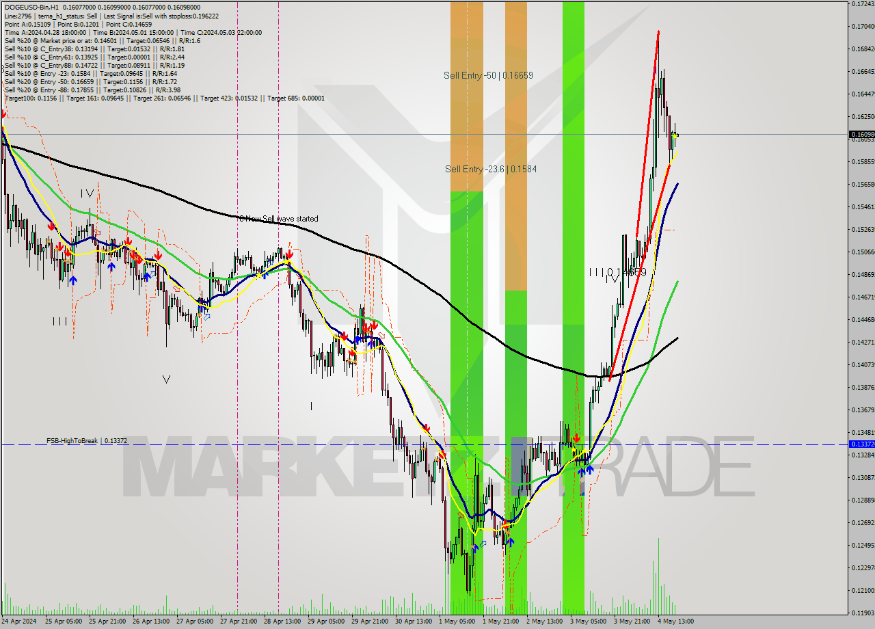The image size is (875, 629).
Task: Click the 'Point A:0.15109' info line
Action: (79, 24)
